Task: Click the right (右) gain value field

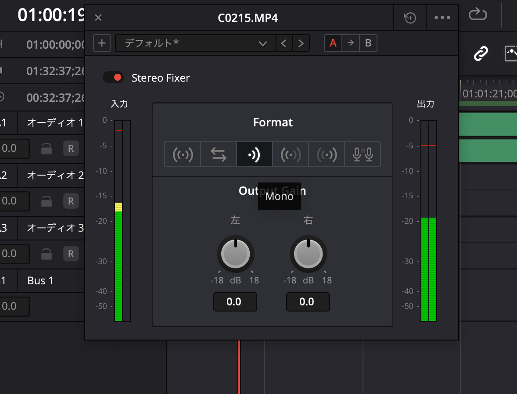Action: click(308, 302)
